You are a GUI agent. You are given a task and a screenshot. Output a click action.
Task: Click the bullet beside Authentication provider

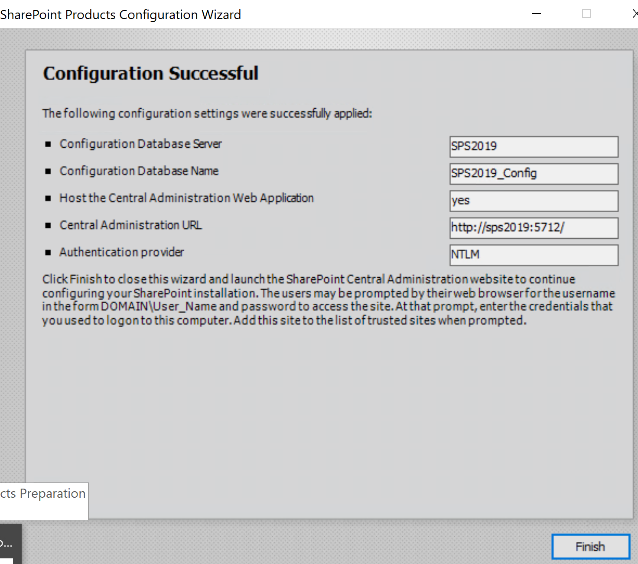coord(49,252)
